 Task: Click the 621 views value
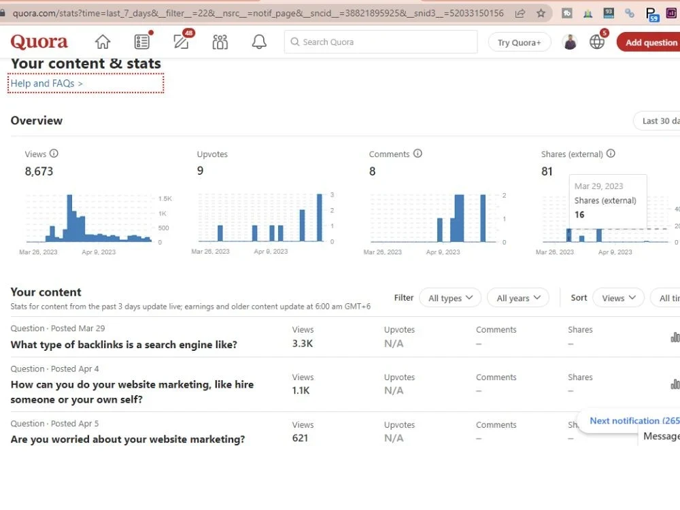coord(300,438)
